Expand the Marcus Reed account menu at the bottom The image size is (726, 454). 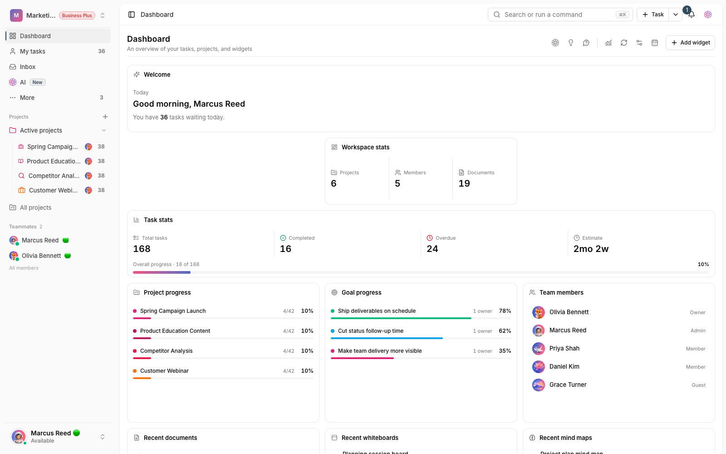(x=103, y=437)
